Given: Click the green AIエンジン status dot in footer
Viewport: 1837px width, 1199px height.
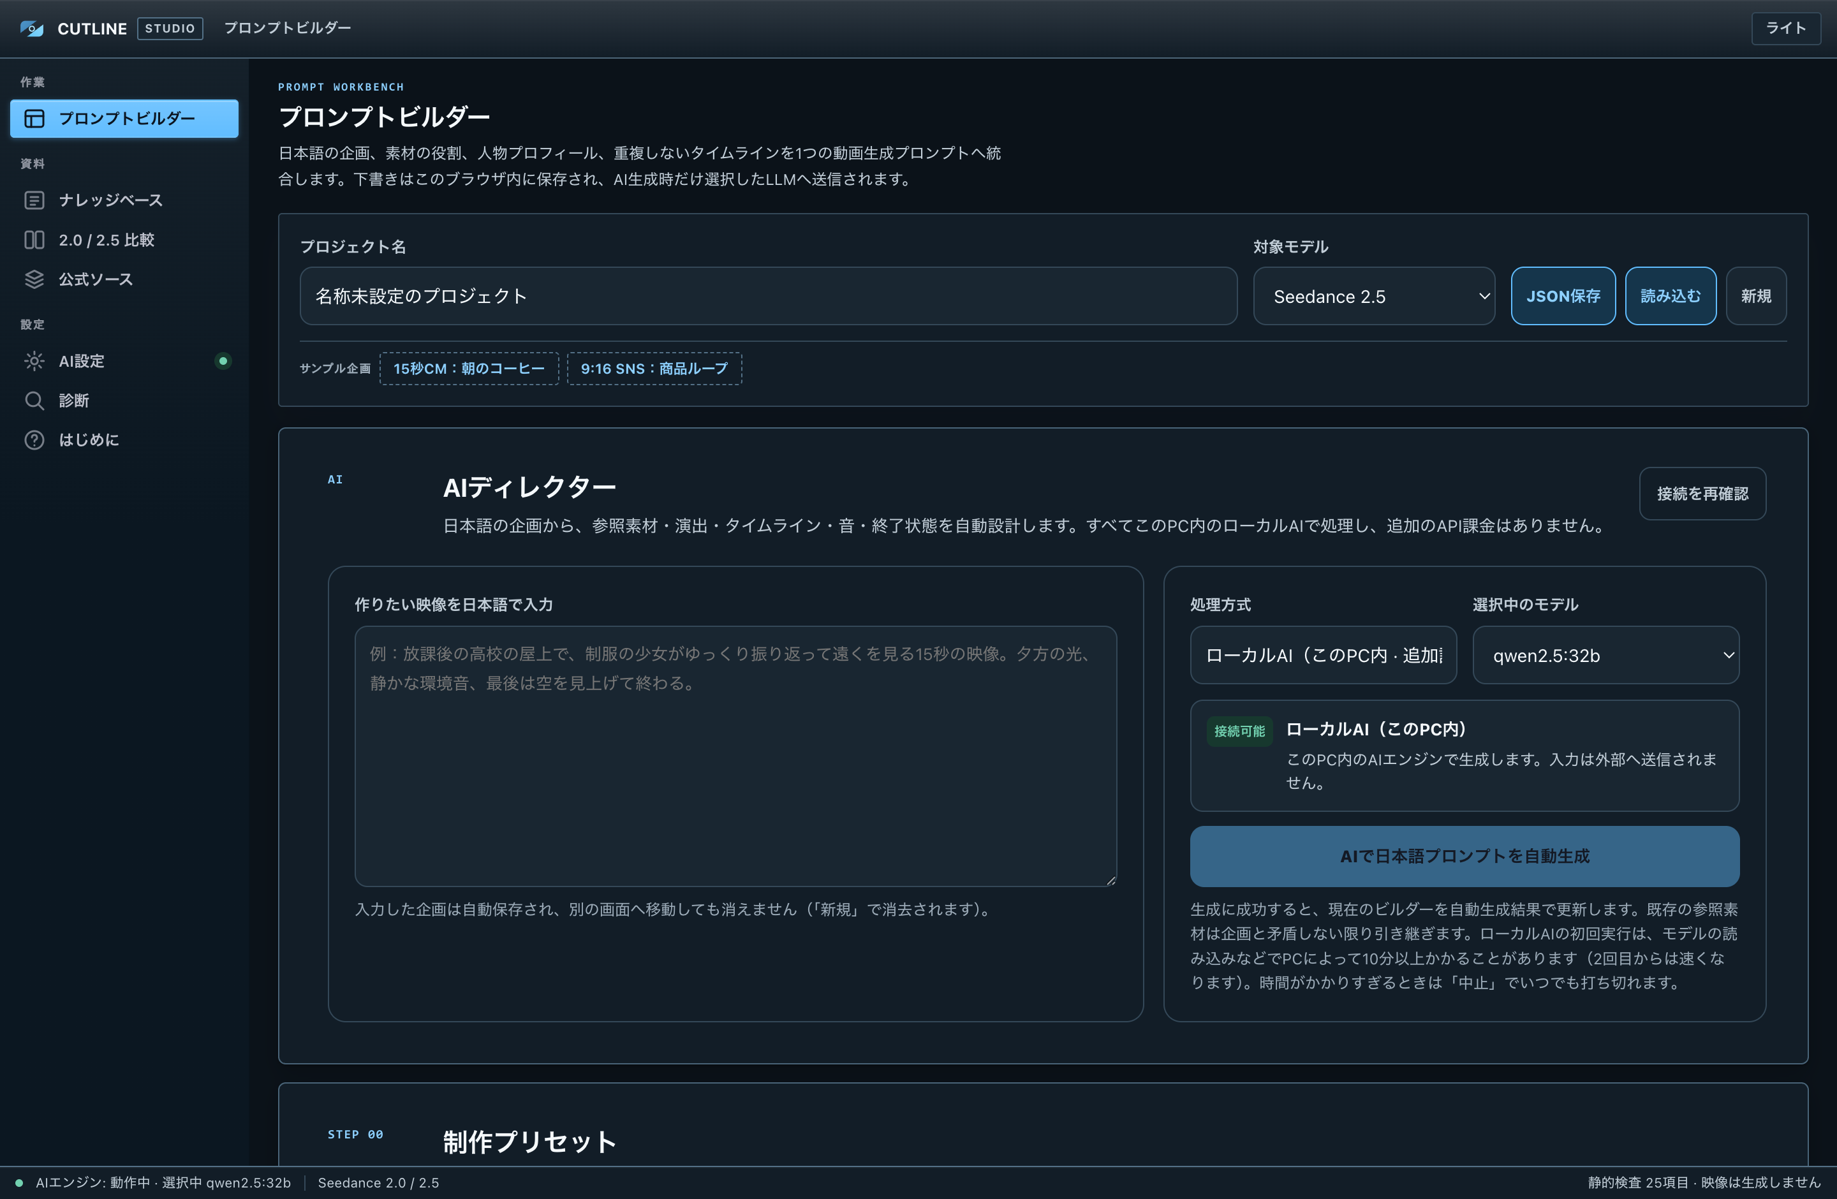Looking at the screenshot, I should (19, 1183).
